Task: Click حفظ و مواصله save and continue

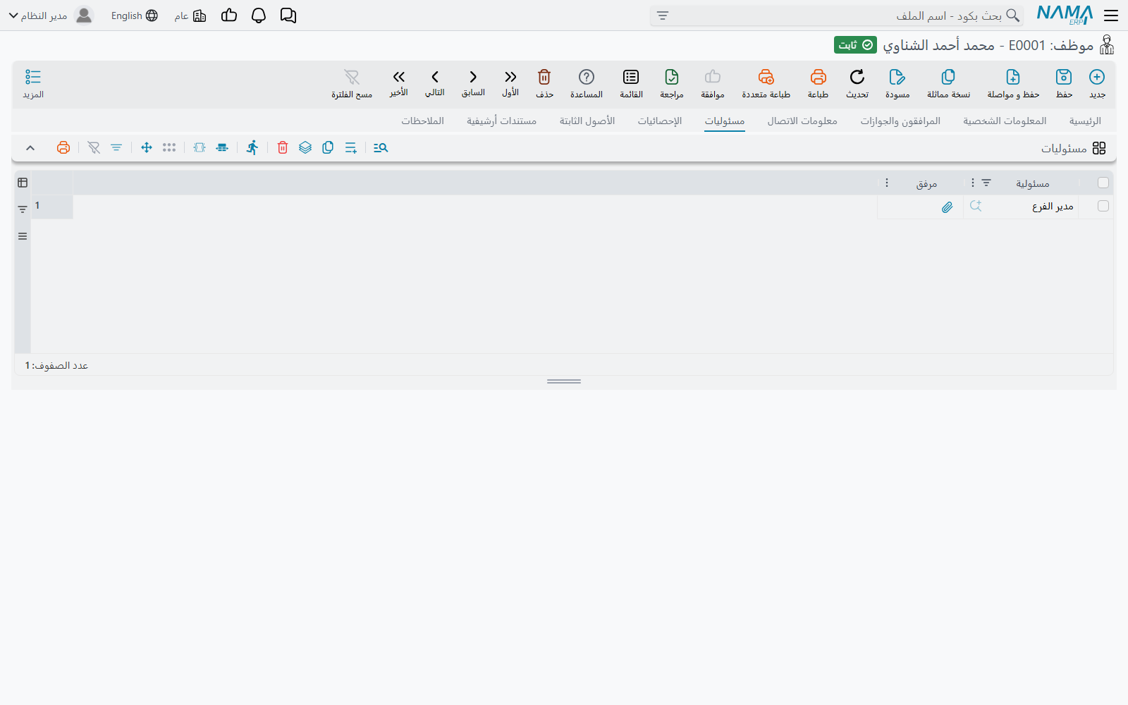Action: (1013, 77)
